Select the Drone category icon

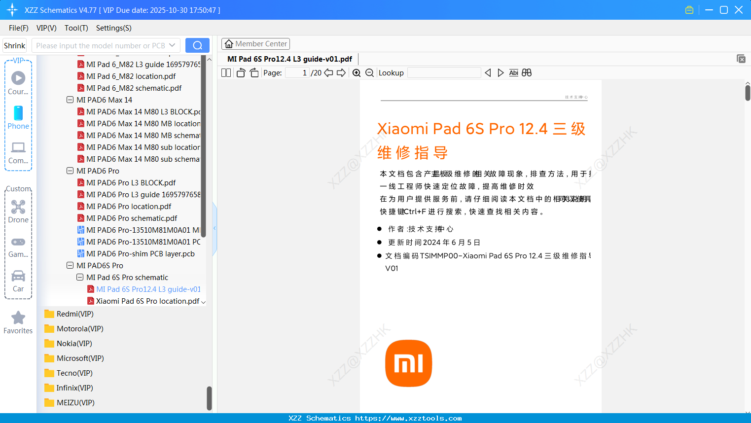point(18,207)
